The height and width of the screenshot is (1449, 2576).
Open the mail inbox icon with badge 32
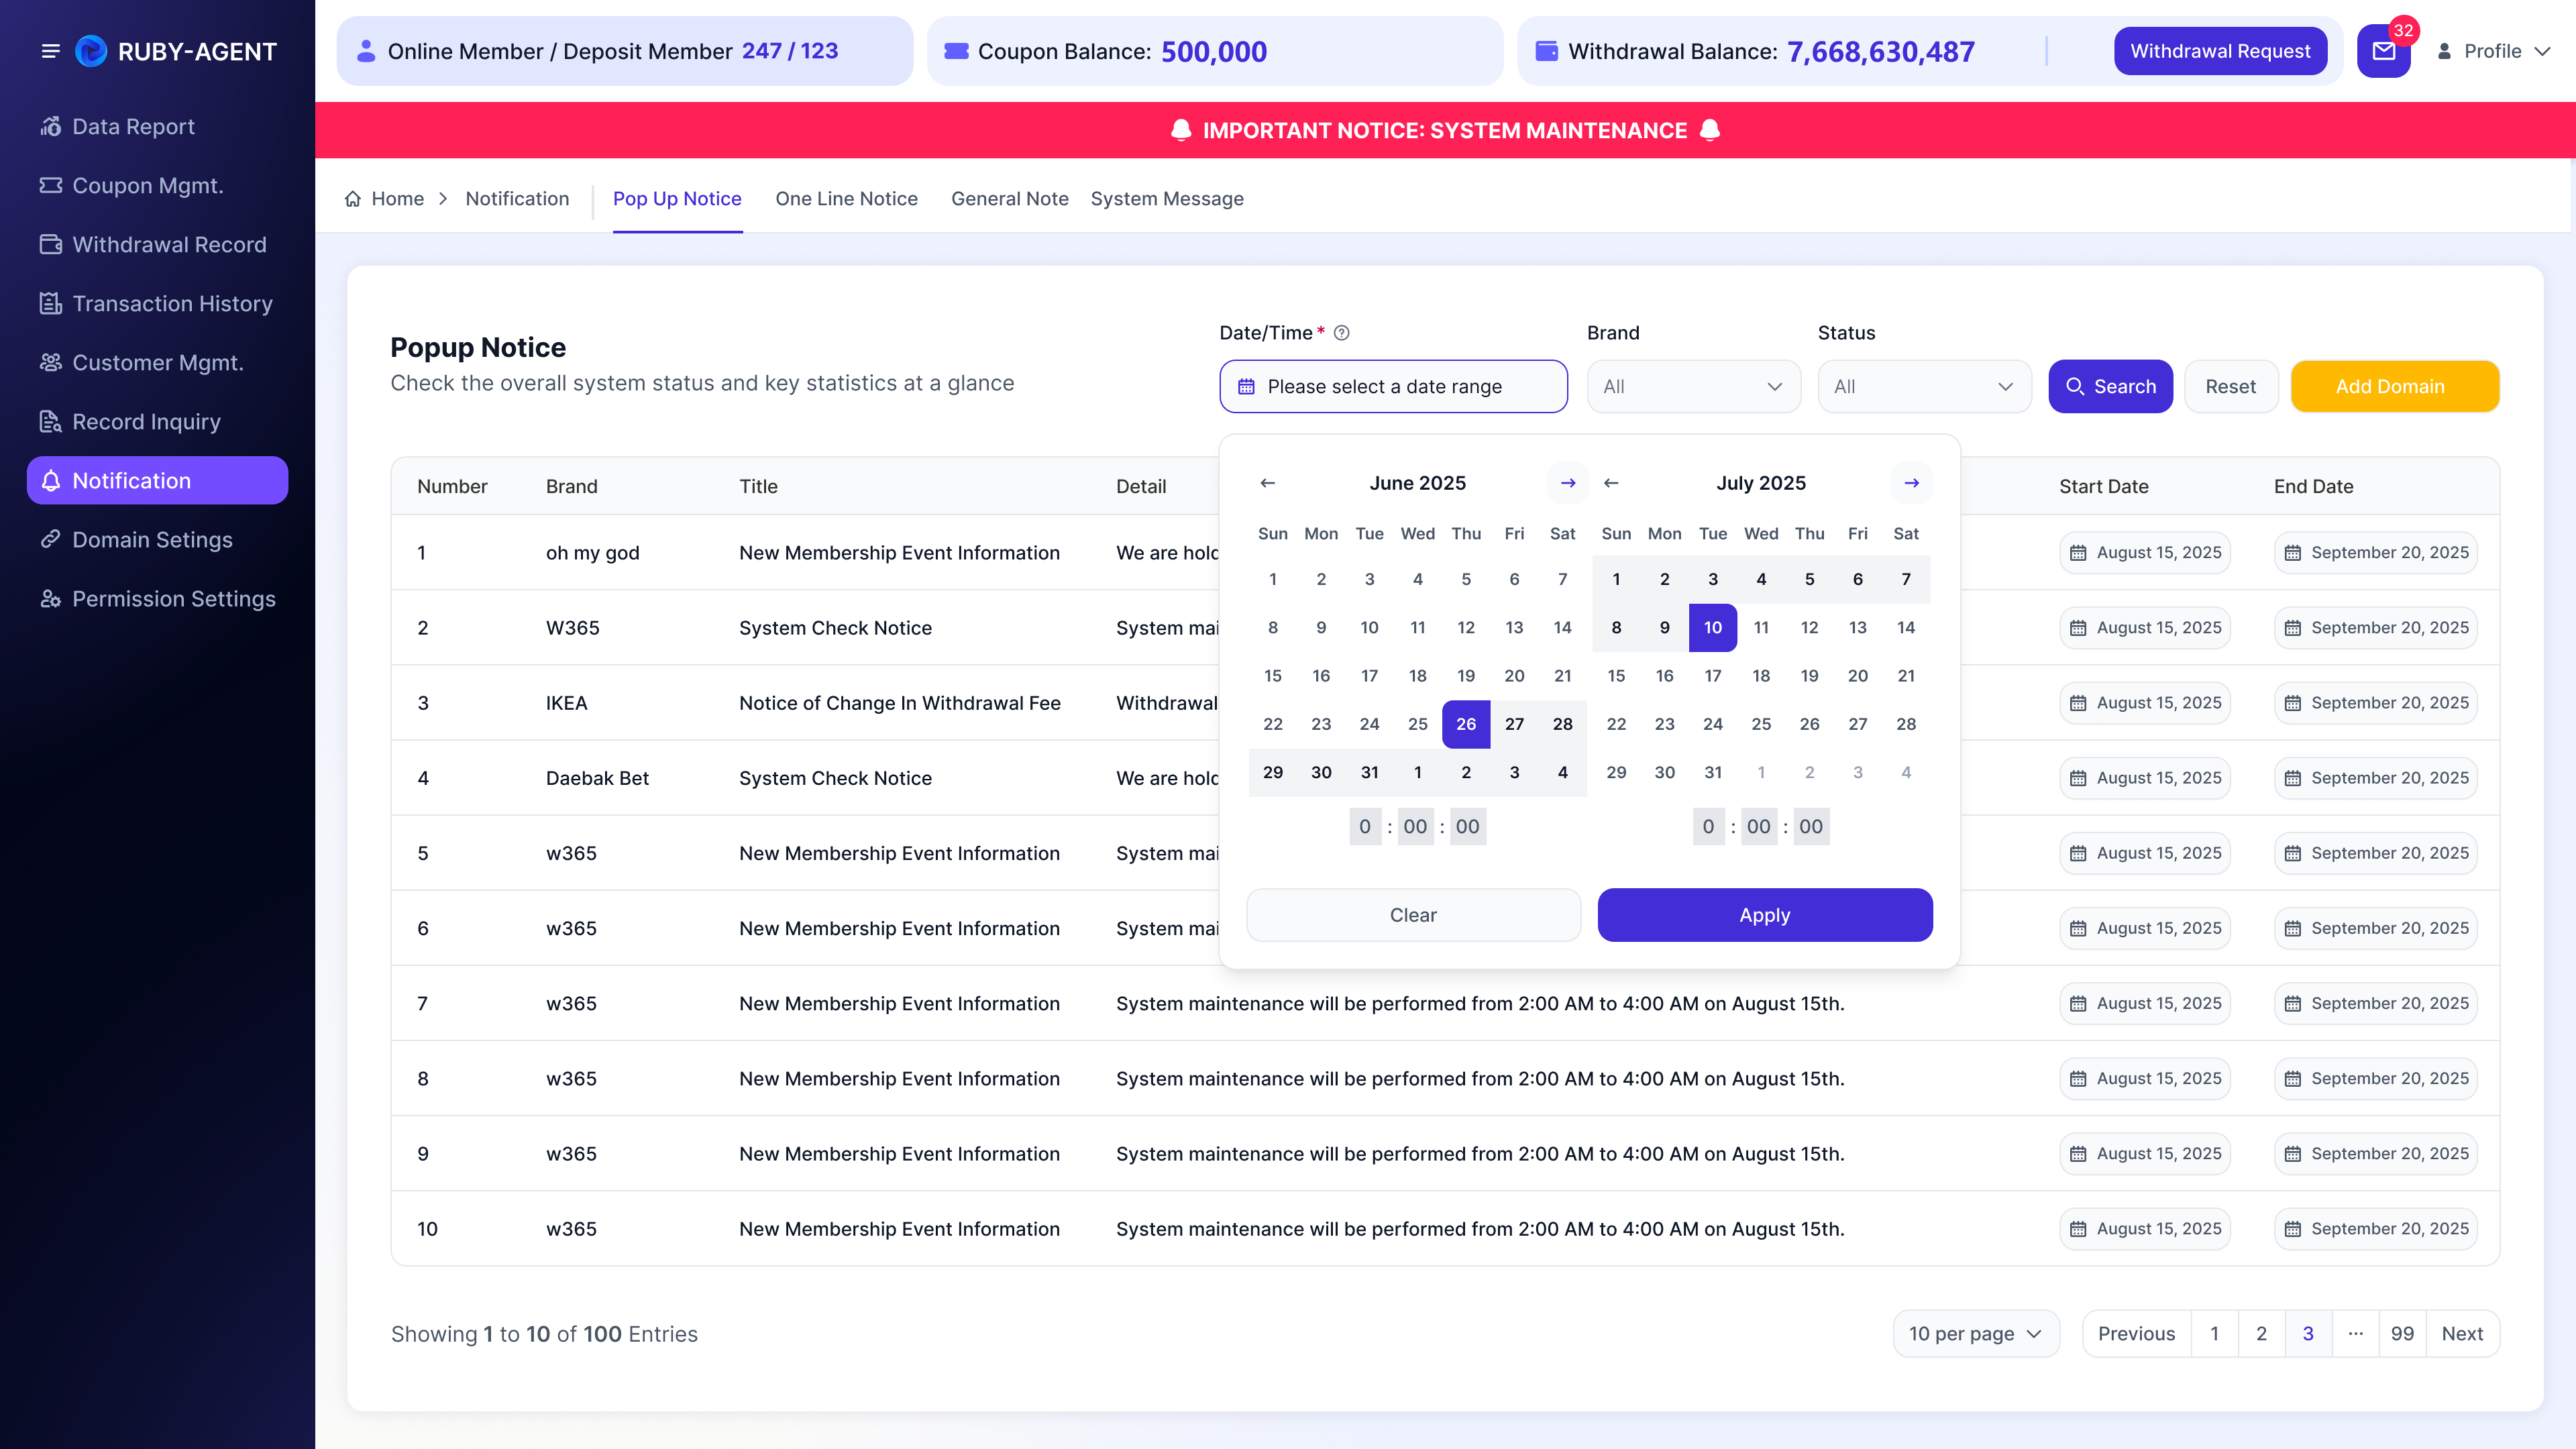[x=2384, y=51]
